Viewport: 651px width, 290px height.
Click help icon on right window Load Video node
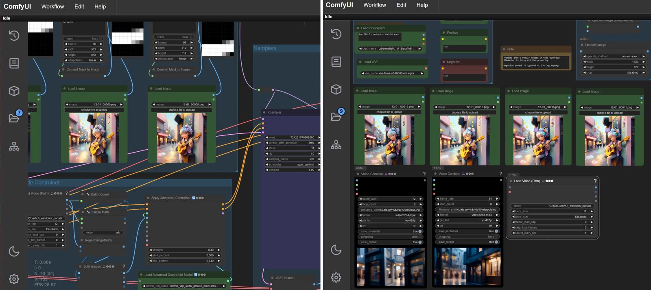(595, 181)
